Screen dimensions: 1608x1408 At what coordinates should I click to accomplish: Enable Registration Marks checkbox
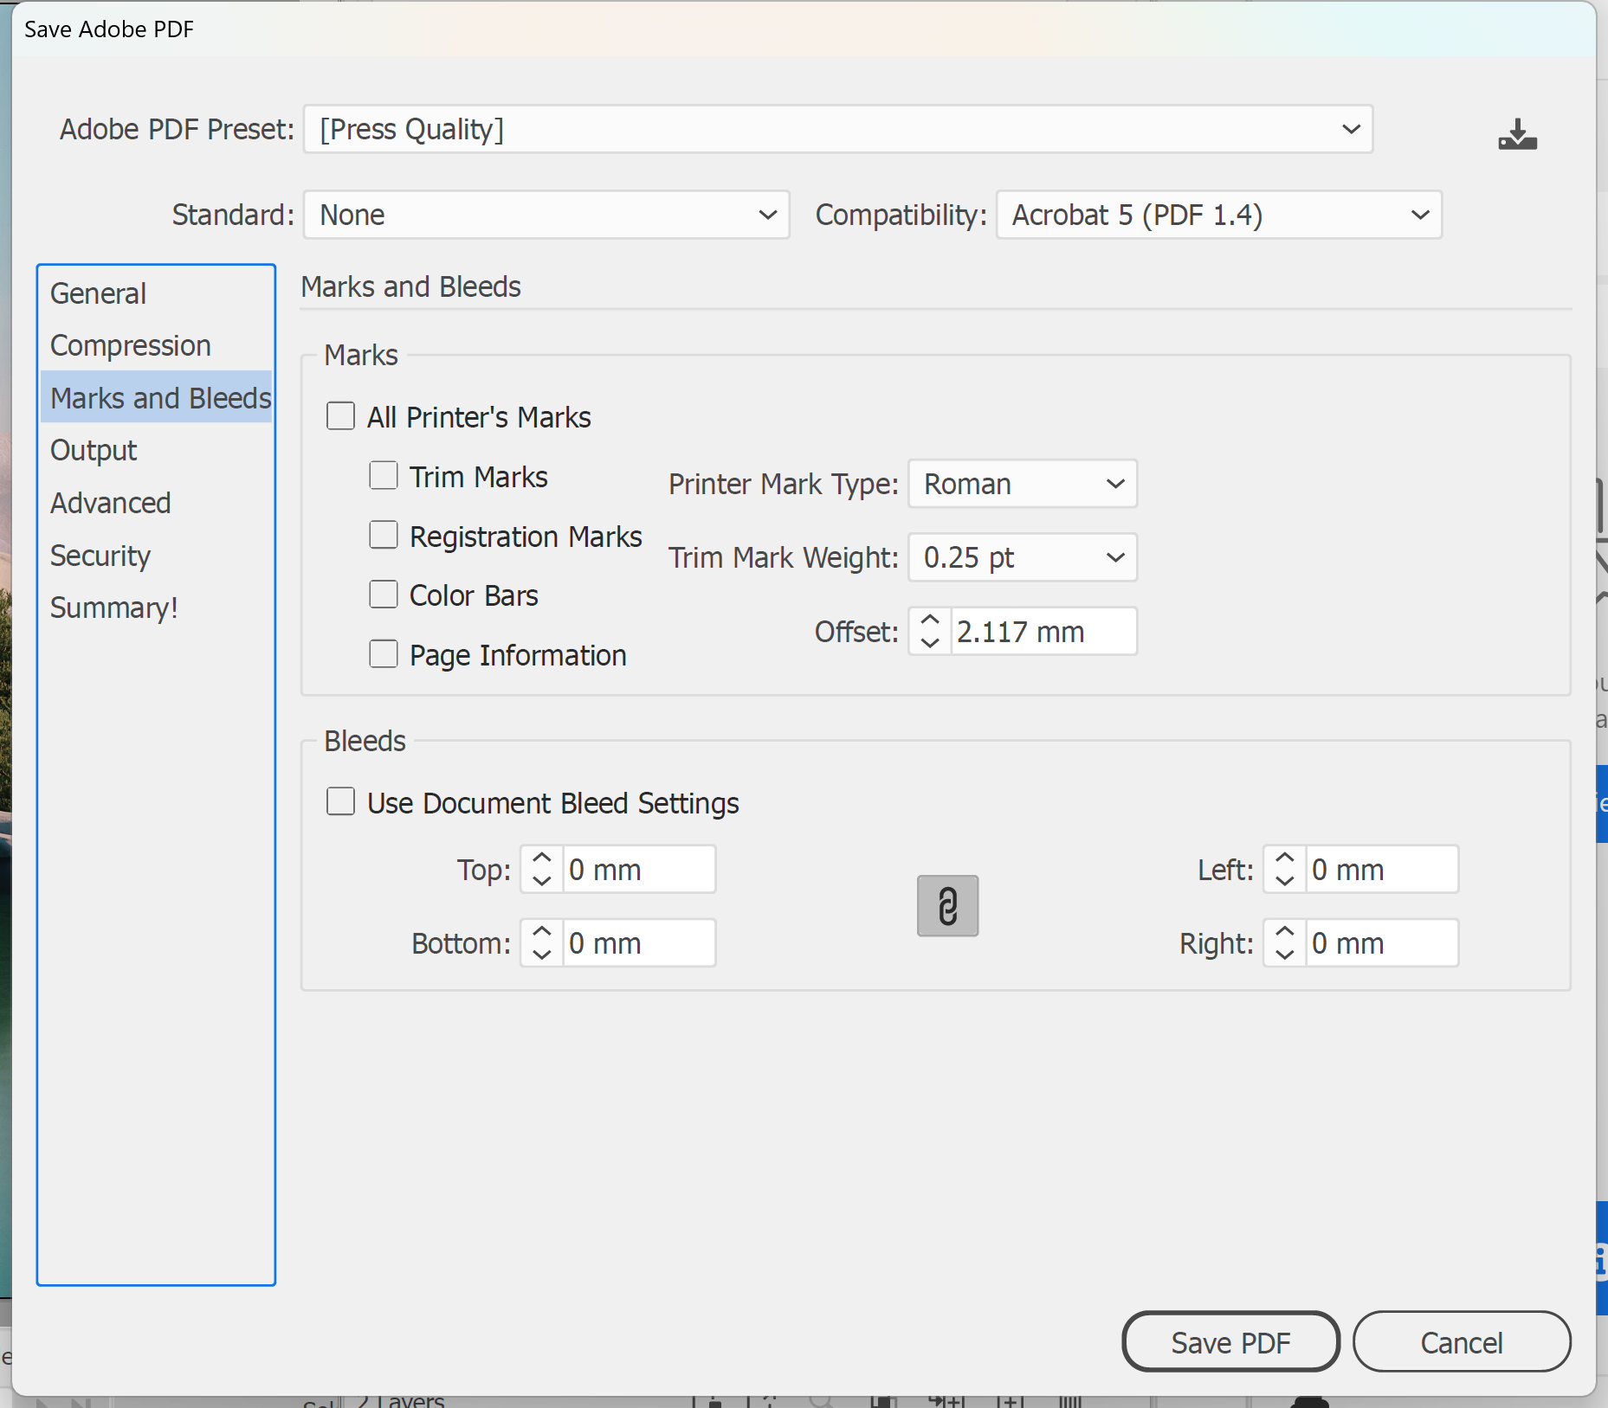click(x=383, y=536)
